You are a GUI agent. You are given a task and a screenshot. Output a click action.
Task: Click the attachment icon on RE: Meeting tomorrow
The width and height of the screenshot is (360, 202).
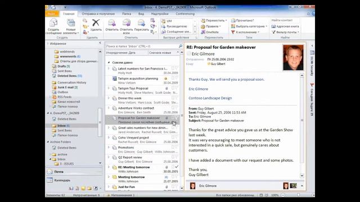tap(166, 167)
